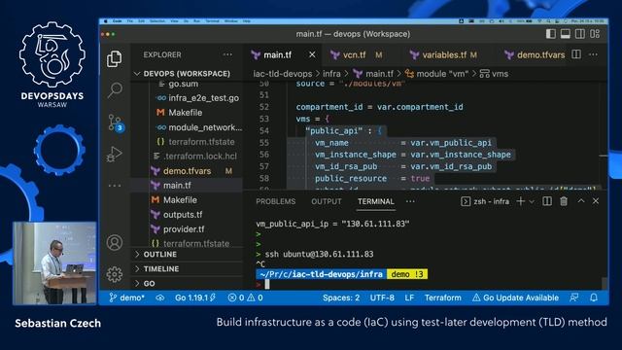Change UTF-8 file encoding
This screenshot has height=350, width=622.
382,297
